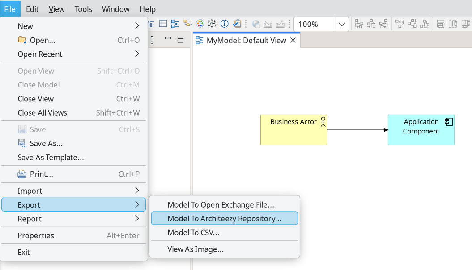The height and width of the screenshot is (270, 472).
Task: Open the Visualiser snowflake-graph icon
Action: 212,23
